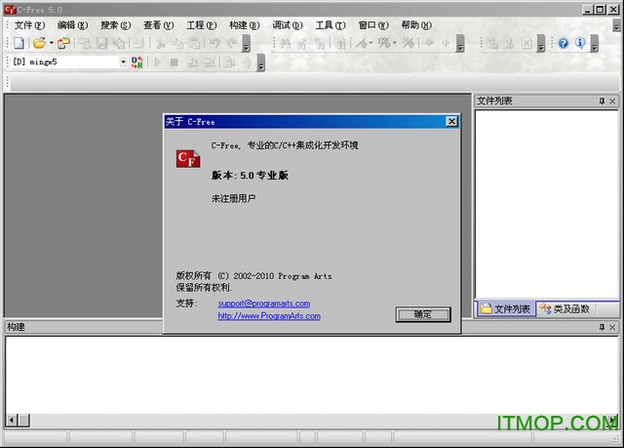Click the C-Free logo in About dialog
624x448 pixels.
[x=188, y=159]
